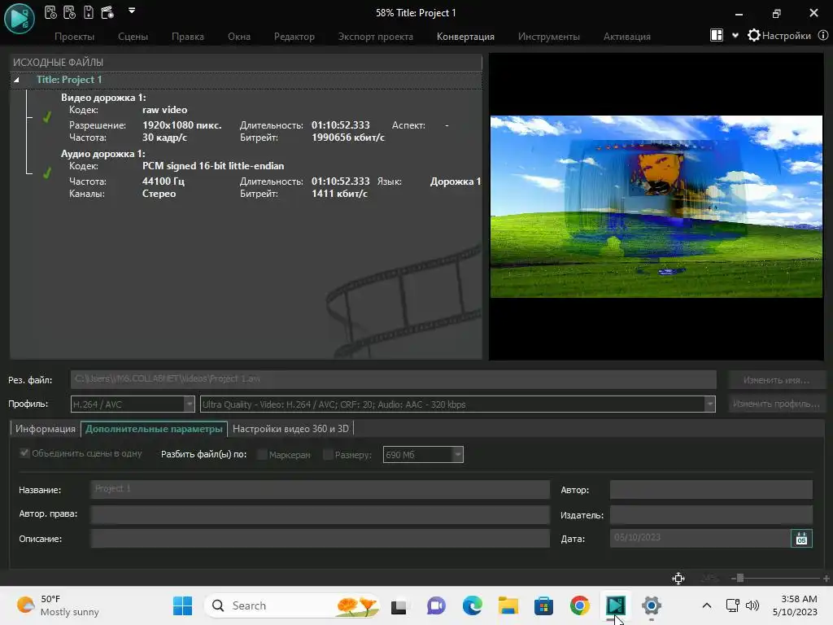Toggle the Размеру split checkbox

328,454
